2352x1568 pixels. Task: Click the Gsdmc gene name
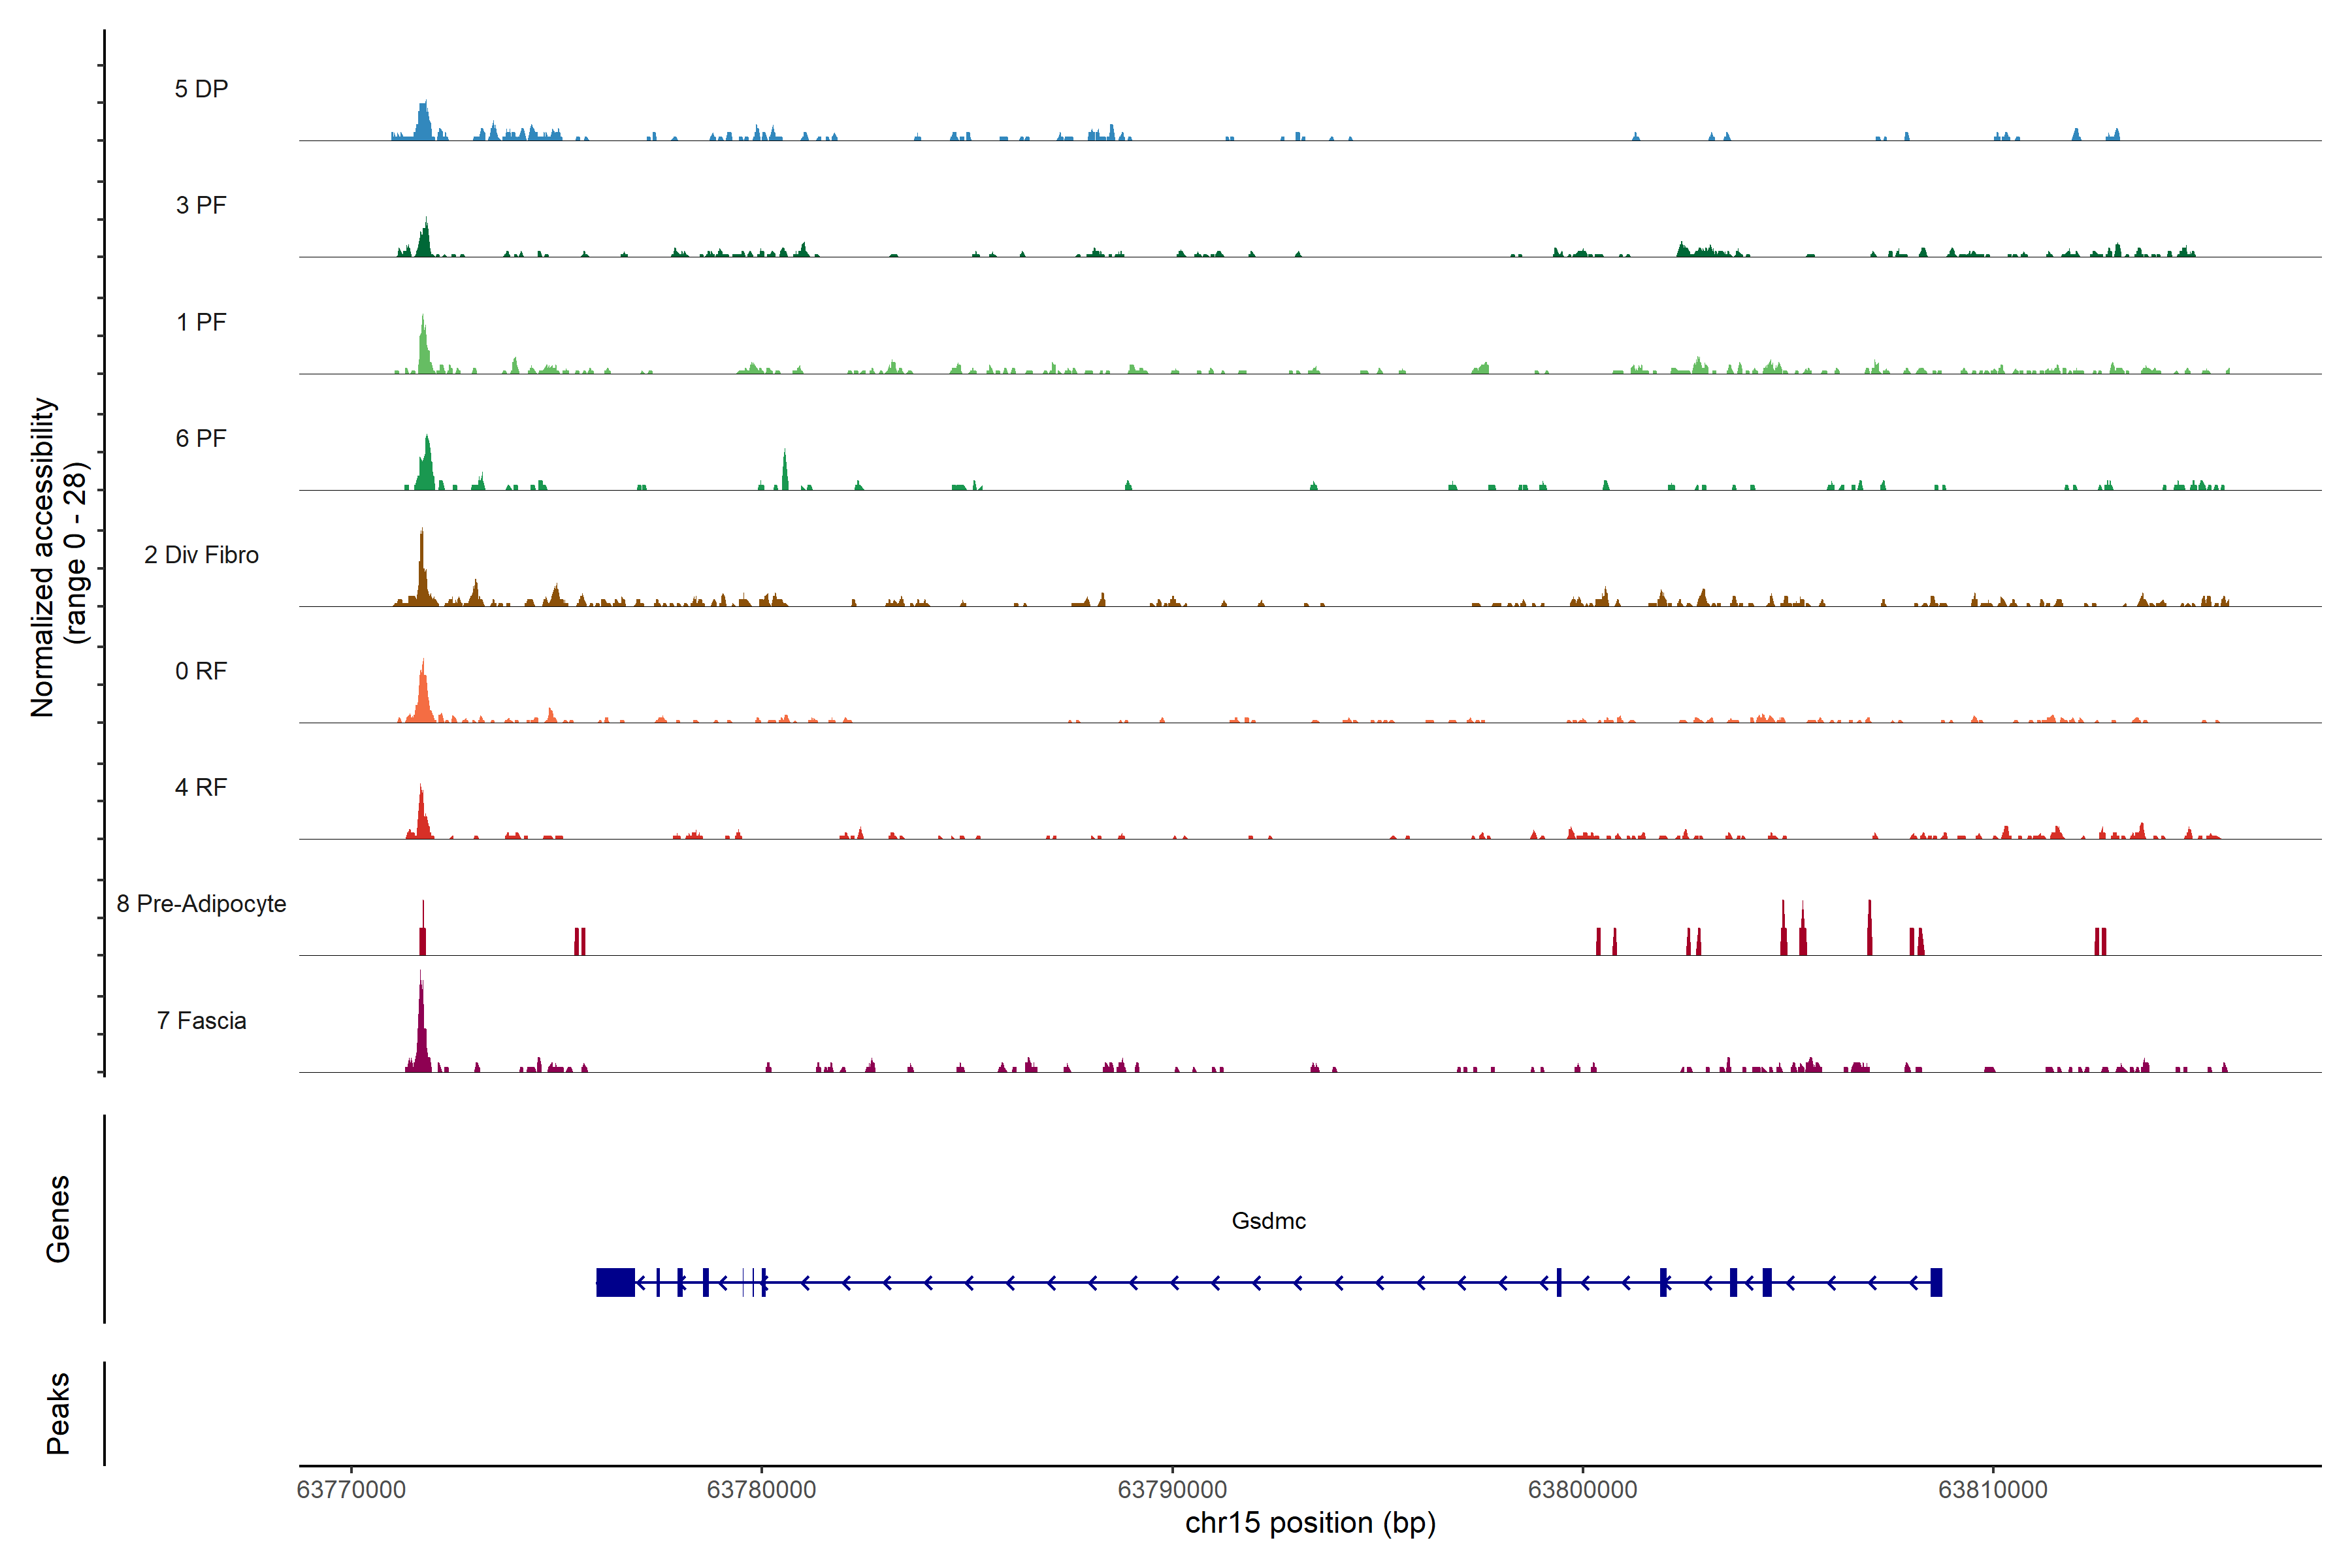coord(1268,1221)
